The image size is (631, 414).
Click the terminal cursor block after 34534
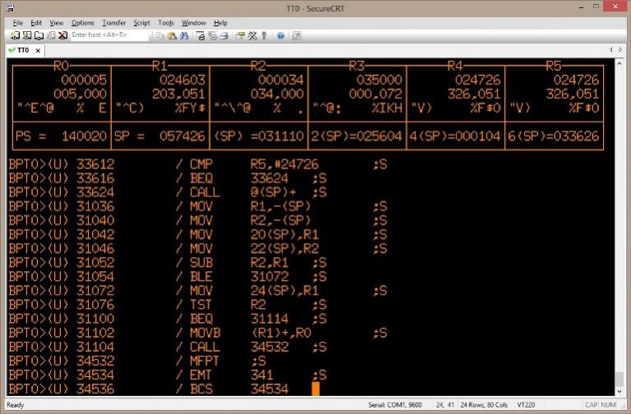(x=316, y=389)
